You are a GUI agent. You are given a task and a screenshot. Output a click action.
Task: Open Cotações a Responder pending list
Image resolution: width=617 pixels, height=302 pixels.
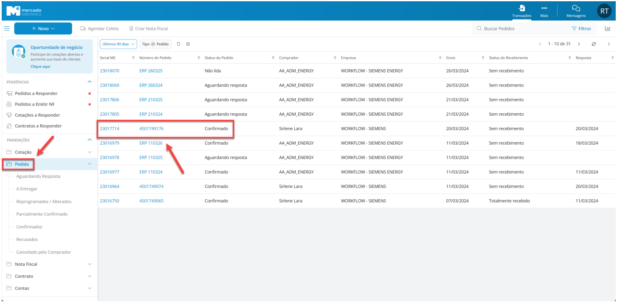tap(37, 115)
